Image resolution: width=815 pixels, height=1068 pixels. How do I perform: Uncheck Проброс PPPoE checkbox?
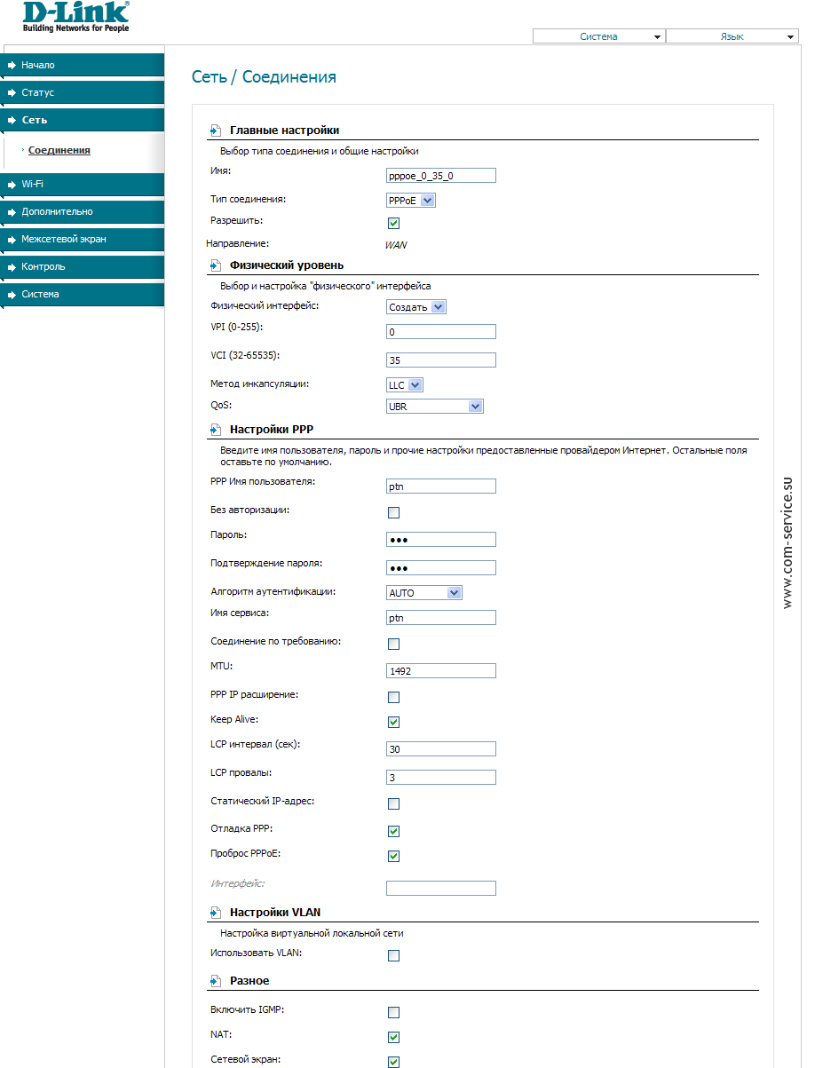[393, 856]
